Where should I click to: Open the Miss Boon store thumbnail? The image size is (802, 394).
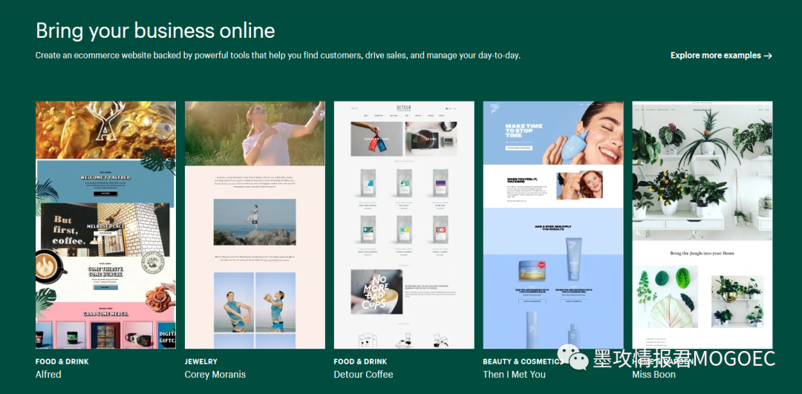tap(702, 225)
